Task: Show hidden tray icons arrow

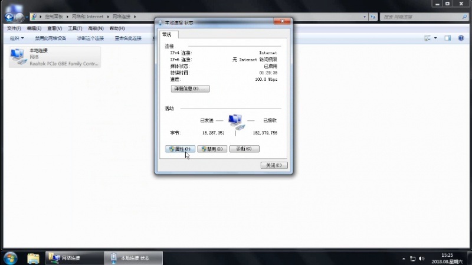Action: click(x=404, y=259)
